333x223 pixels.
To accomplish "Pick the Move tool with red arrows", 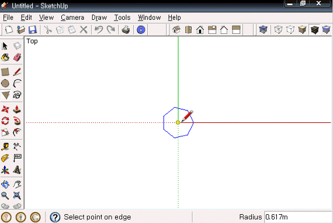I will click(x=5, y=109).
